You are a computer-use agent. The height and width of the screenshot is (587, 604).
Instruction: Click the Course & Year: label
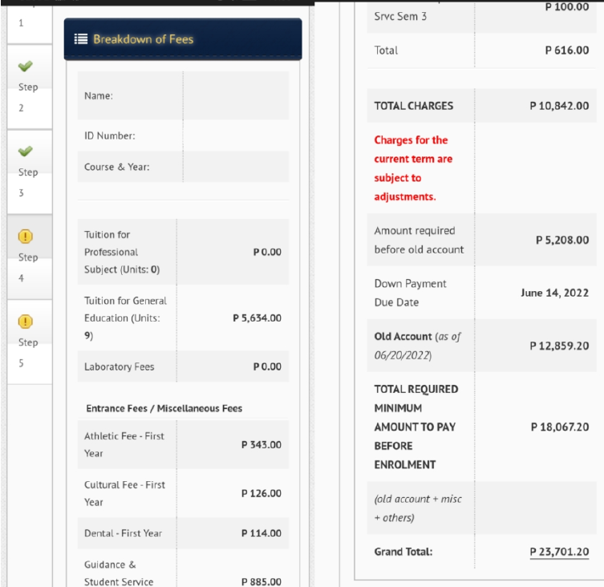117,167
